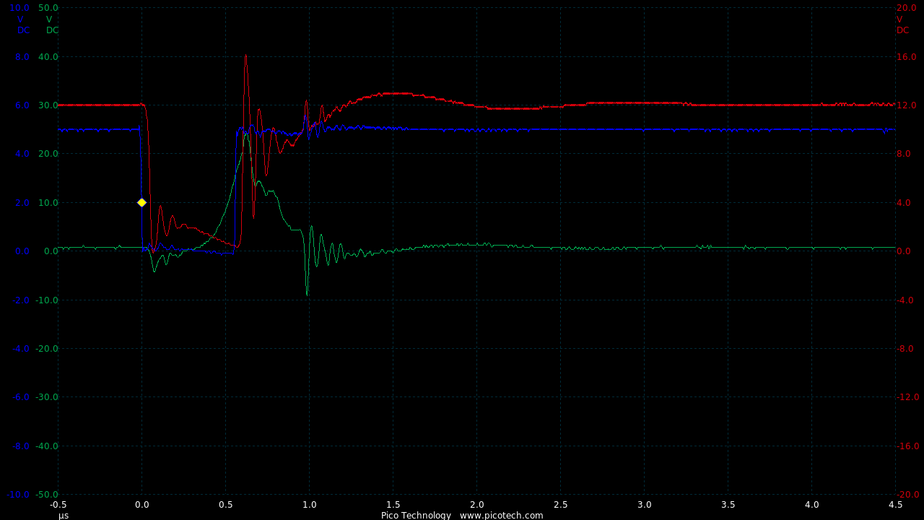
Task: Click the blue axis -8.0 label
Action: coord(21,446)
